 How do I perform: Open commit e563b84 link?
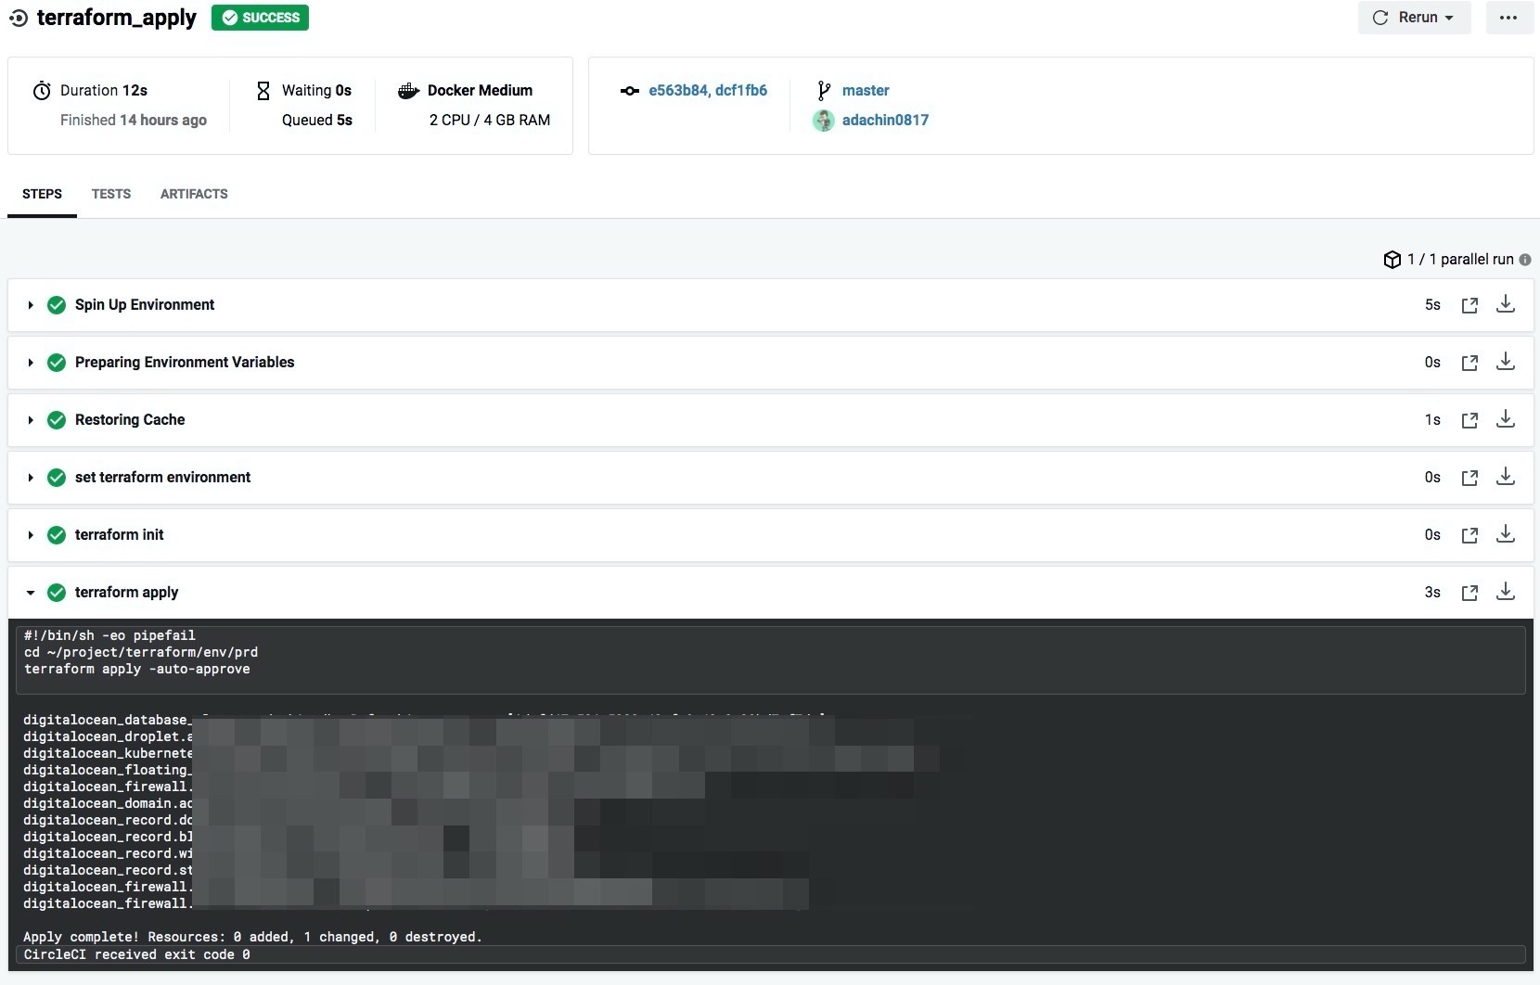tap(678, 90)
